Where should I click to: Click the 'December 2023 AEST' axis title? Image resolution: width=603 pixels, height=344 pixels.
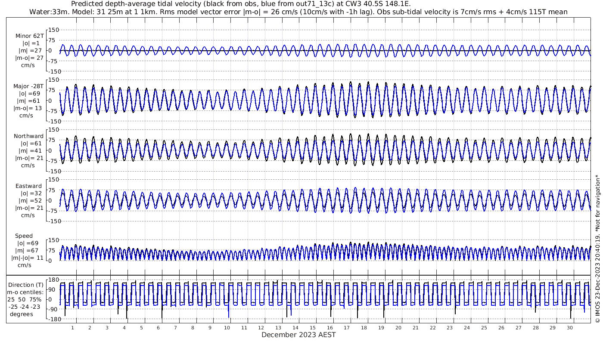(298, 335)
